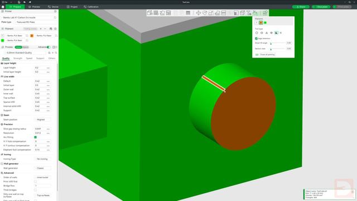
Task: Open the Speed settings tab
Action: [29, 58]
